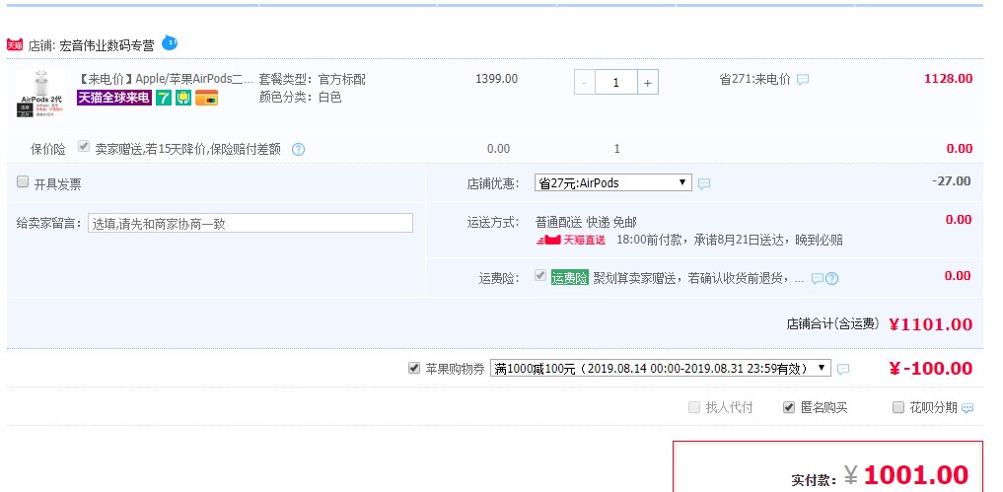Image resolution: width=1003 pixels, height=492 pixels.
Task: Click the ¥1001.00 实付款 final payment amount
Action: (905, 474)
